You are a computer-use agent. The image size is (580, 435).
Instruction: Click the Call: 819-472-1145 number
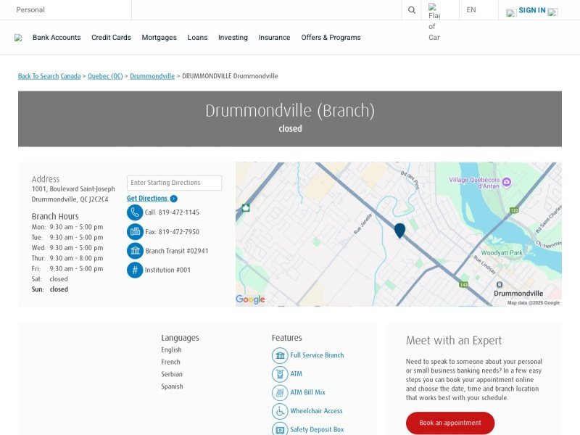[172, 212]
